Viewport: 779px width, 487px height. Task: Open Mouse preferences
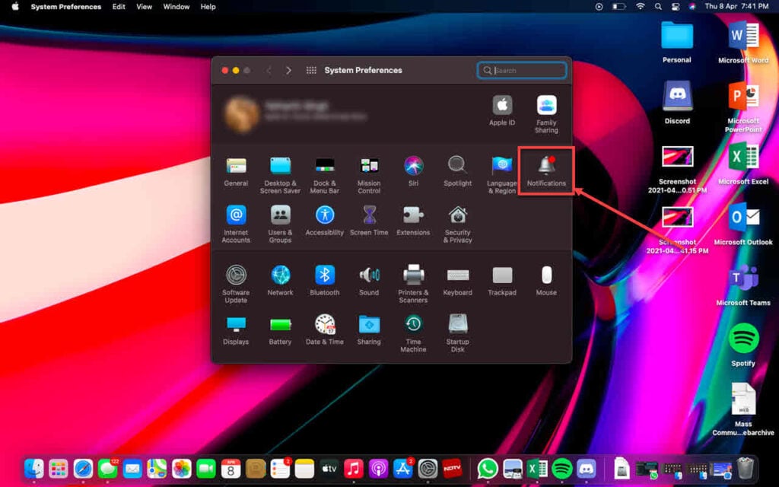(546, 281)
